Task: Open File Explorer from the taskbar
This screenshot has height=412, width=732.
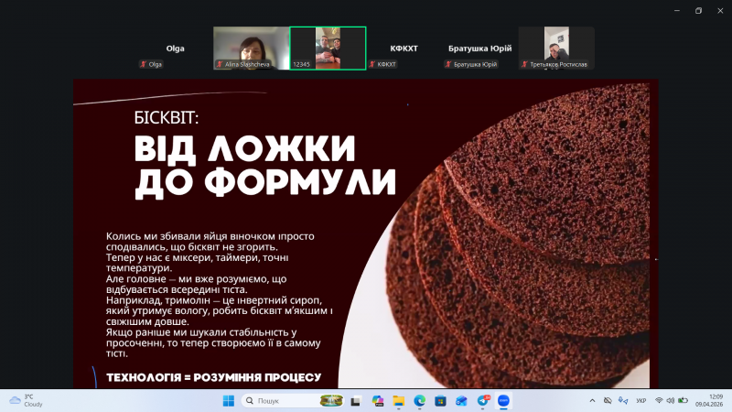Action: point(398,401)
